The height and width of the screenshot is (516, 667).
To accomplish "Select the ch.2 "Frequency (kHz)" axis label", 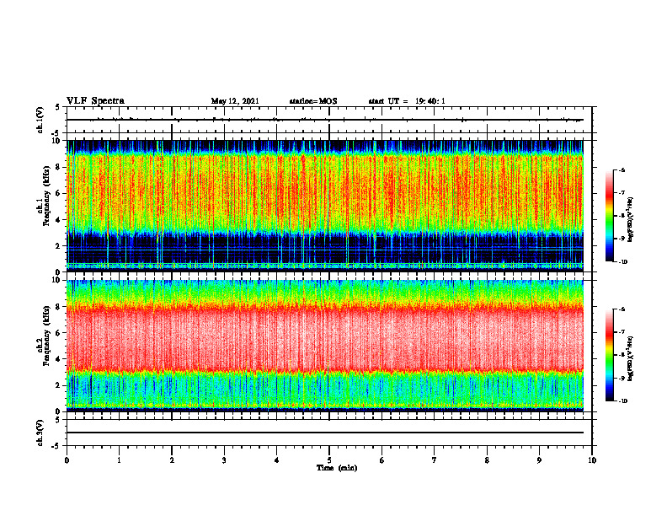I will [46, 336].
